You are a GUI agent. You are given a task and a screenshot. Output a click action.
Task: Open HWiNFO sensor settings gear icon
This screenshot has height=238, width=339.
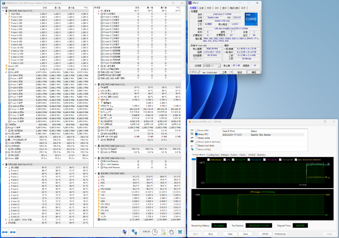click(171, 232)
